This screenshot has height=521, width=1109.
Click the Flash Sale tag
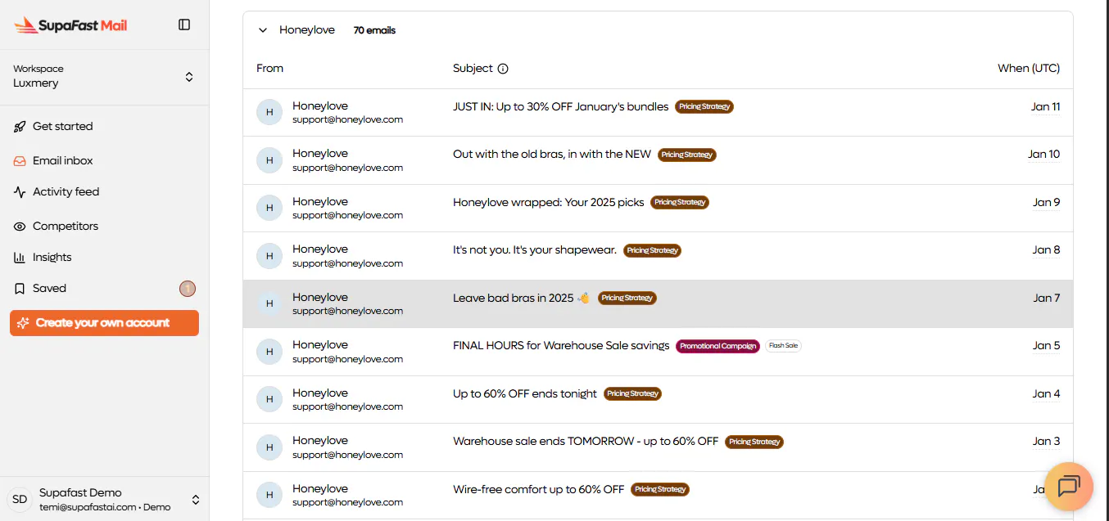tap(783, 346)
